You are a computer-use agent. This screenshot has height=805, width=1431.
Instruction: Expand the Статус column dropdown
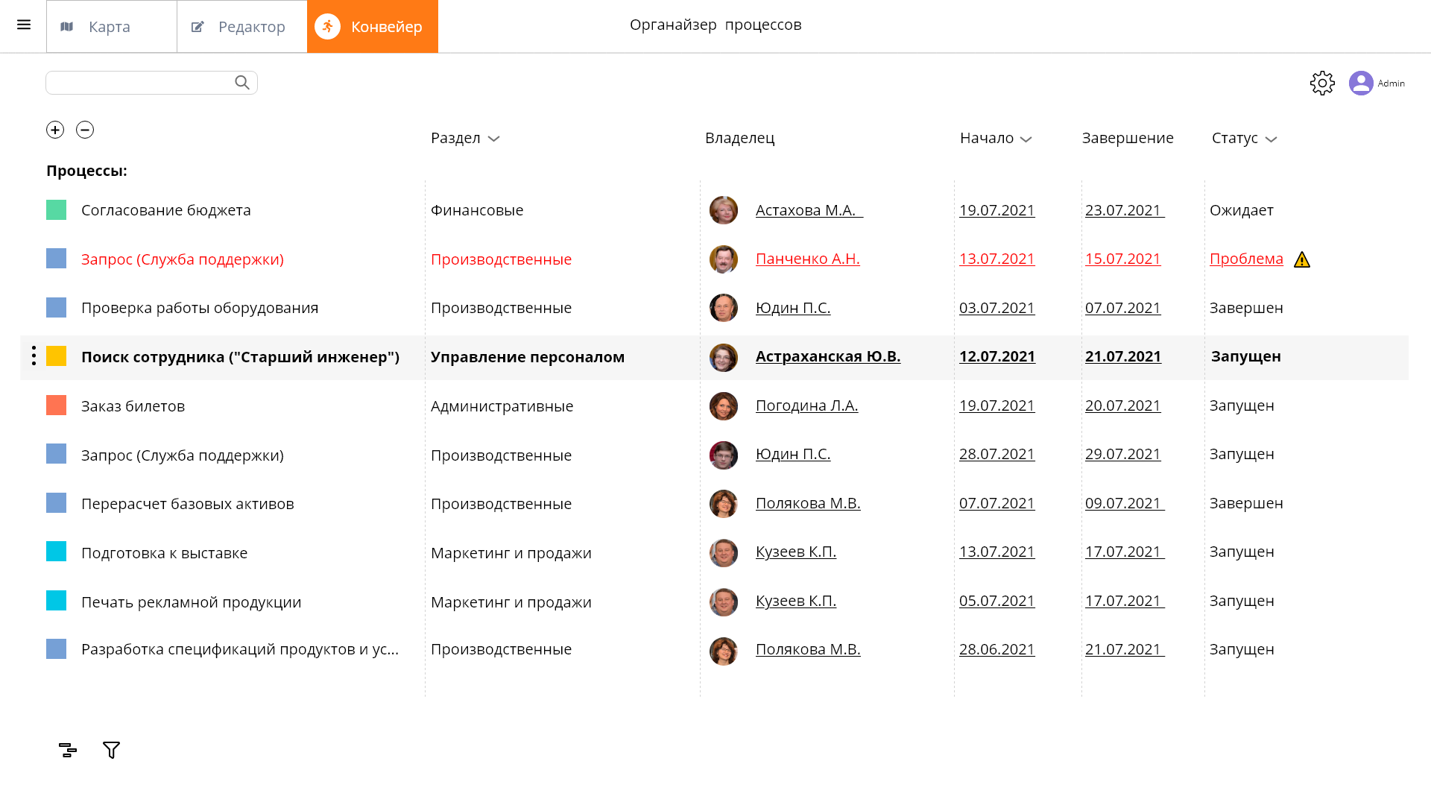[x=1271, y=139]
